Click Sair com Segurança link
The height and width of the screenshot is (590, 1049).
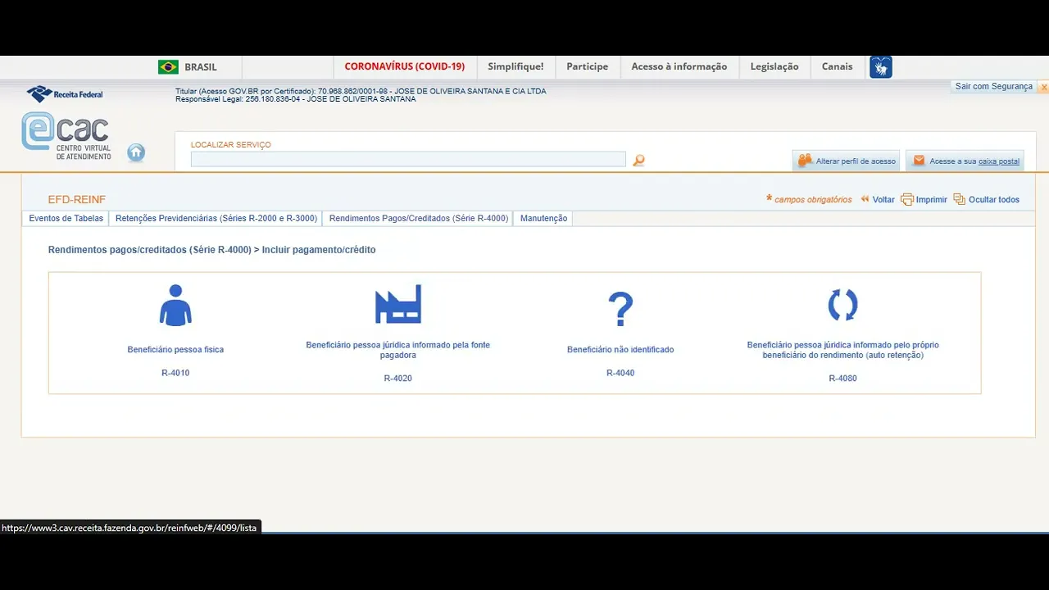point(994,86)
